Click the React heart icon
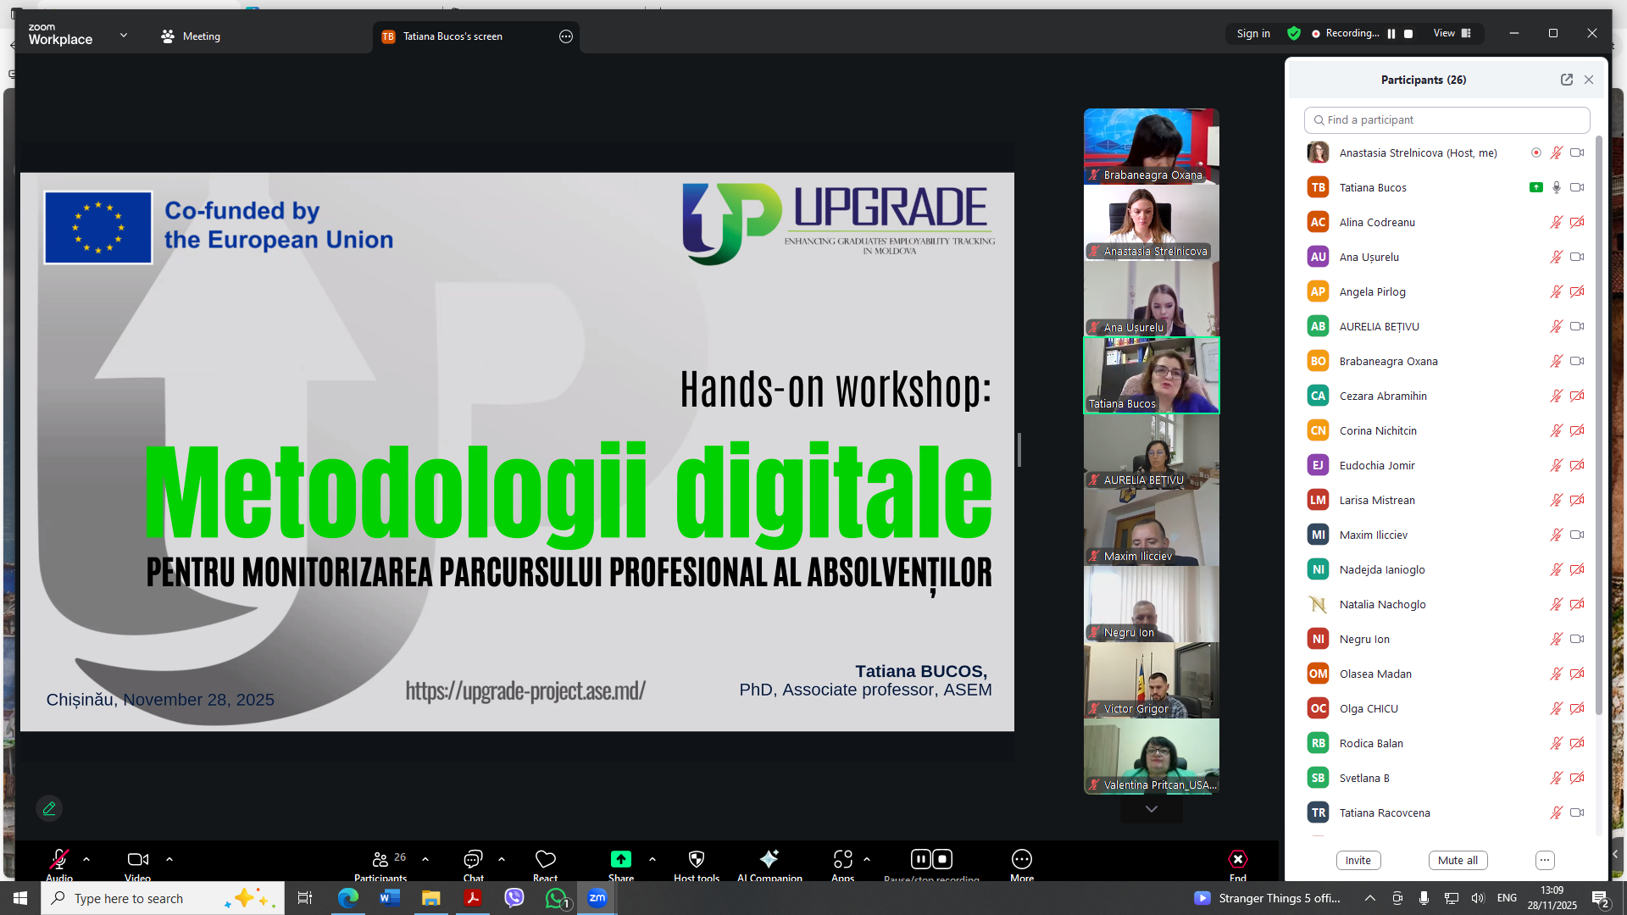 [x=545, y=859]
